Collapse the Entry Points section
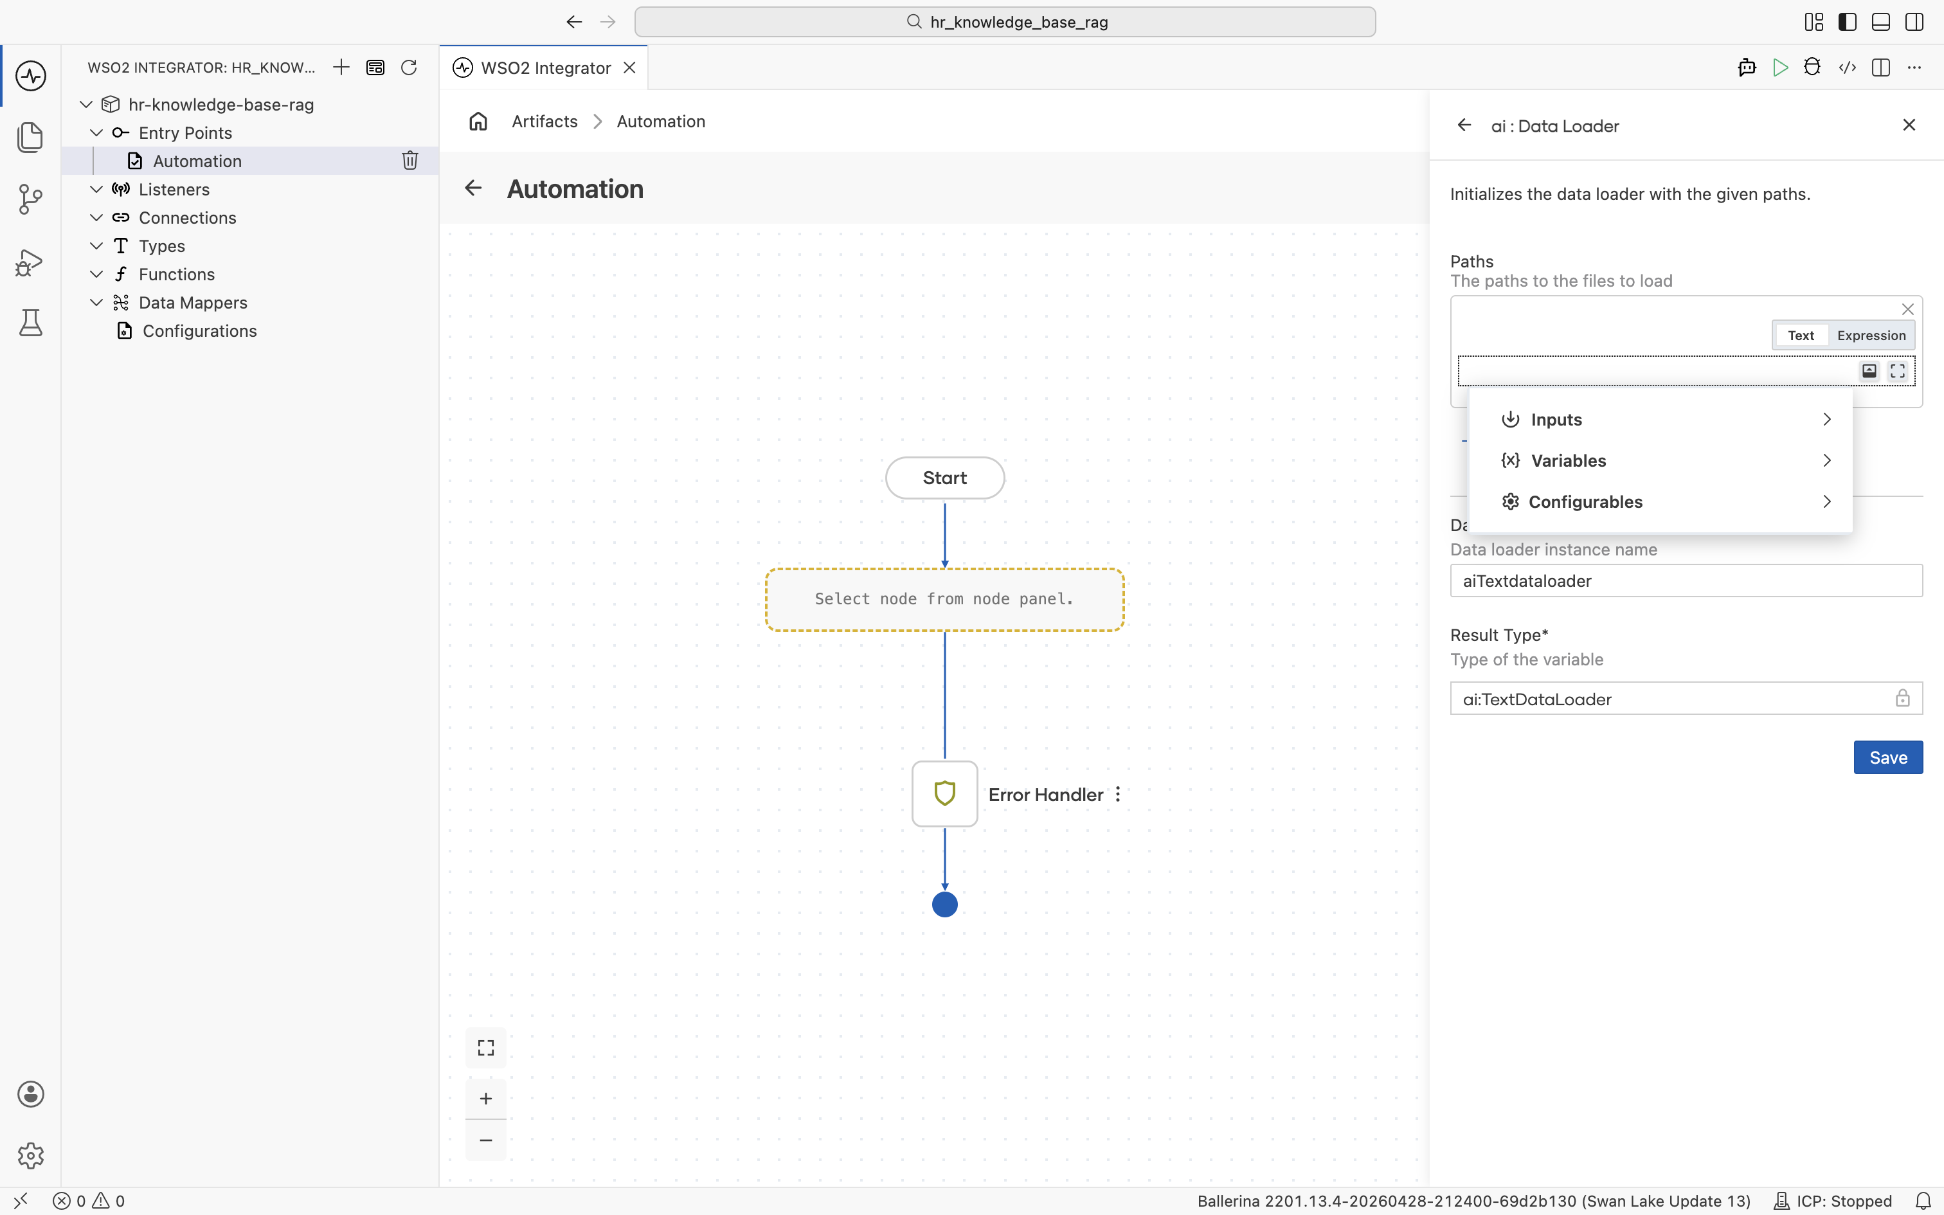This screenshot has width=1944, height=1215. click(96, 132)
